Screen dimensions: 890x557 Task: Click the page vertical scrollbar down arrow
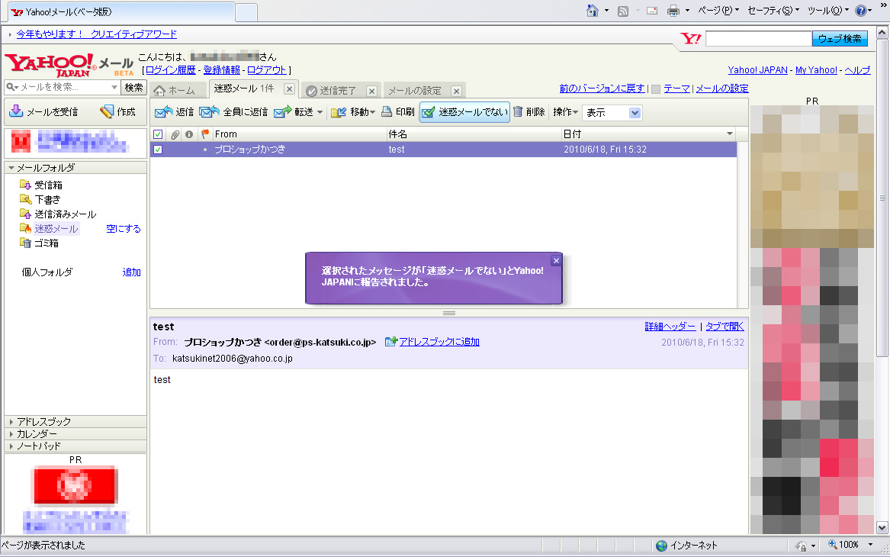(882, 528)
